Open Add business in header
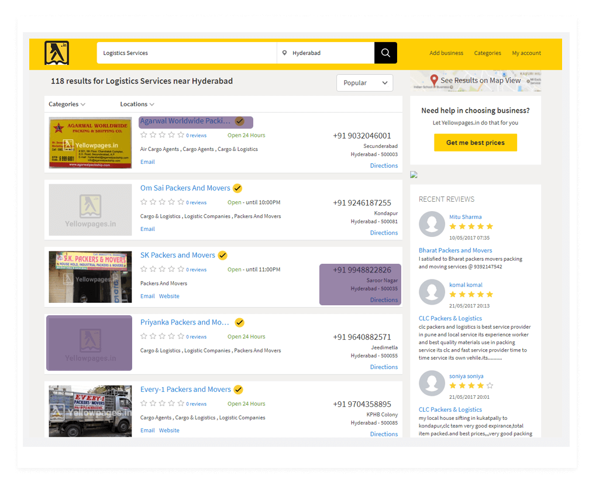The height and width of the screenshot is (486, 589). point(446,53)
